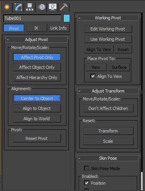This screenshot has height=191, width=145.
Task: Toggle Use Working Pivot button
Action: coord(108,39)
